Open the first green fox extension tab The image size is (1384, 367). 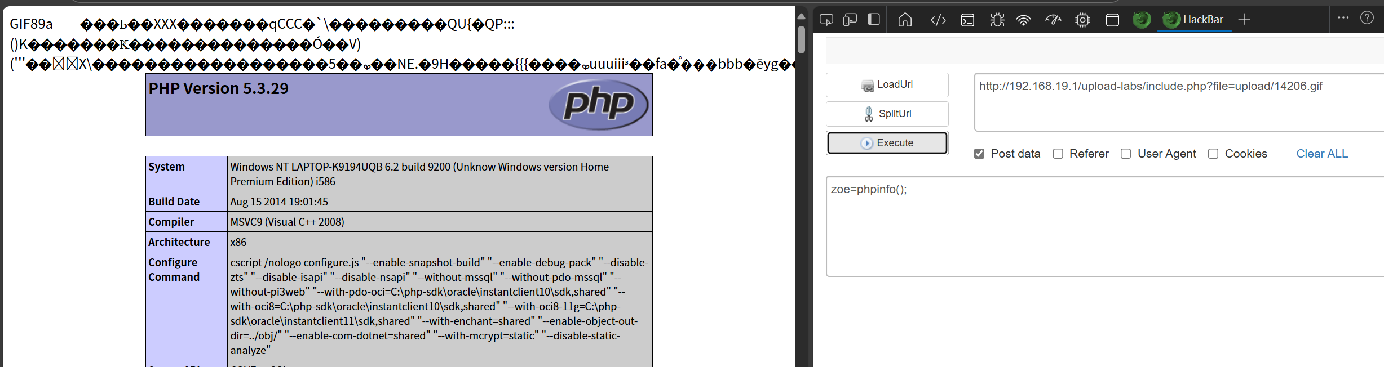tap(1142, 20)
